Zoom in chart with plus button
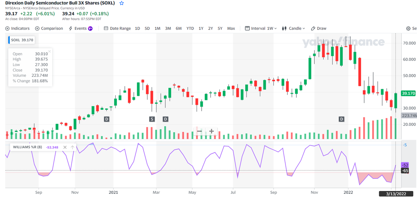This screenshot has width=417, height=200. pyautogui.click(x=211, y=131)
